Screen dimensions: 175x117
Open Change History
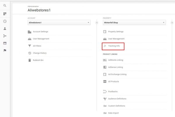[40, 53]
